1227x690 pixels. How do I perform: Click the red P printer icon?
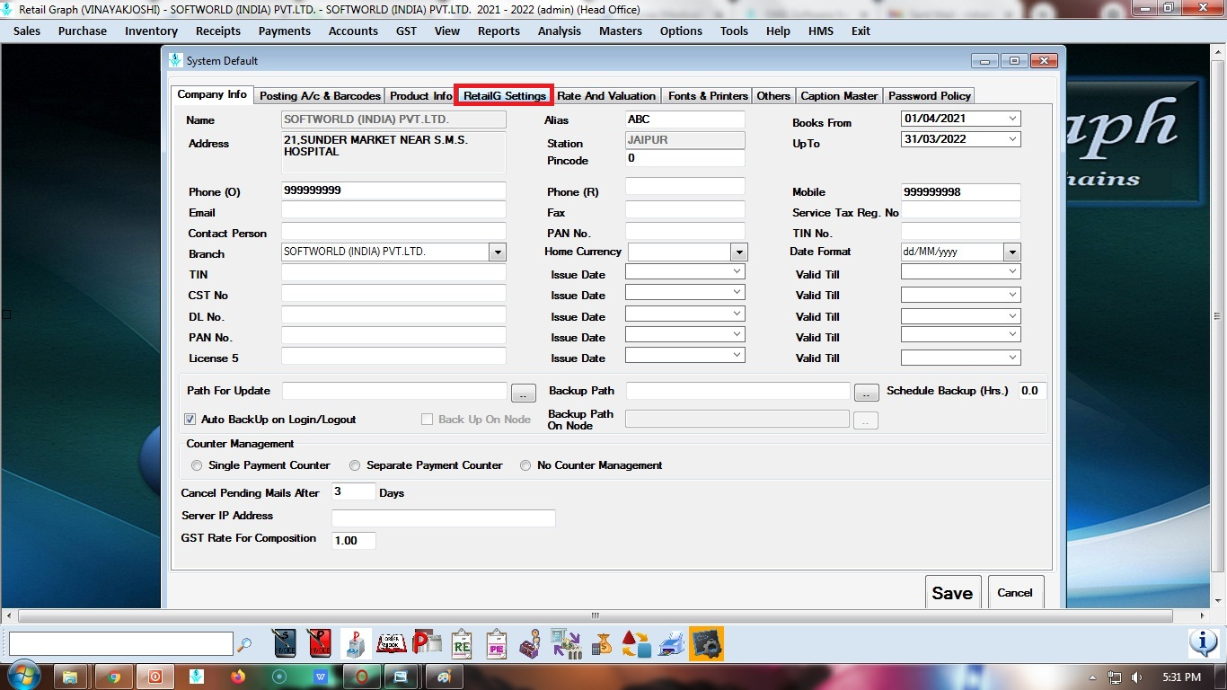click(x=426, y=643)
